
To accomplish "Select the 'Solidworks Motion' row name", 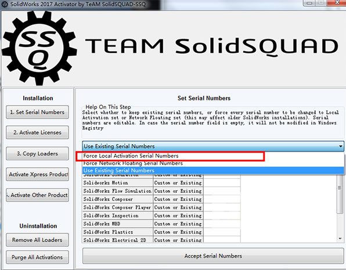I will (x=118, y=183).
